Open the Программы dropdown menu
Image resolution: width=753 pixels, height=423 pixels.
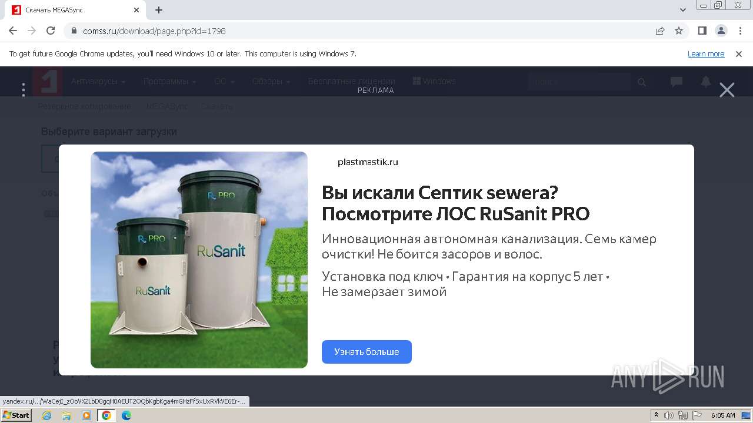click(169, 81)
